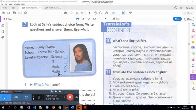Viewport: 196px width, 110px height.
Task: Open the Comment tool in right pane
Action: (193, 42)
